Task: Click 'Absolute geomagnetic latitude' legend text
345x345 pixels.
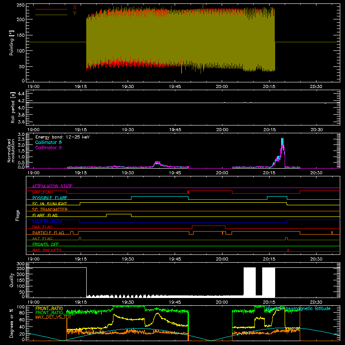Action: tap(298, 308)
